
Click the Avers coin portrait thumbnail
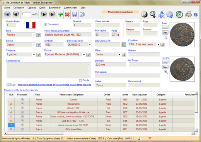[182, 35]
